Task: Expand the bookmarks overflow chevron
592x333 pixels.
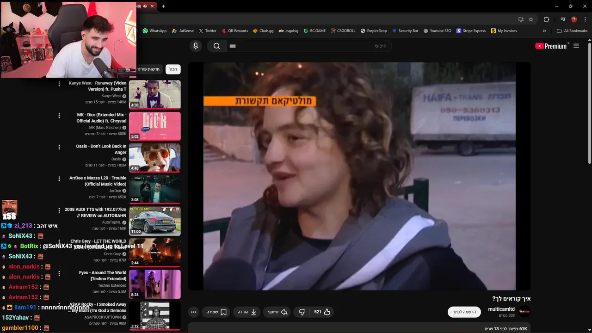Action: [544, 31]
